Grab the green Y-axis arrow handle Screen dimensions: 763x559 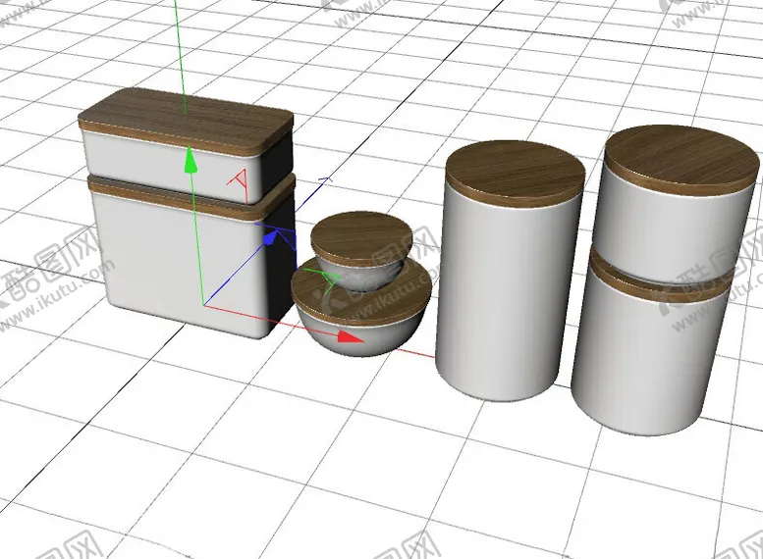pyautogui.click(x=191, y=160)
